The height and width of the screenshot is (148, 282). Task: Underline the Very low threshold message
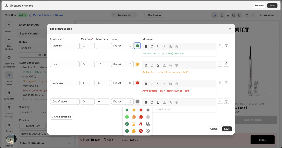pyautogui.click(x=158, y=84)
